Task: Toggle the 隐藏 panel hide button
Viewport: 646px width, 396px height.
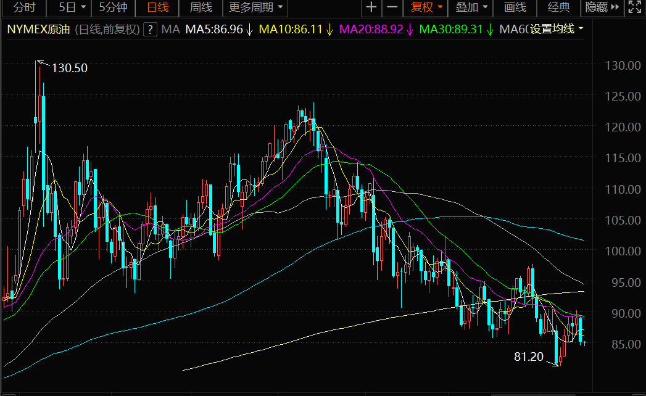Action: pos(602,7)
